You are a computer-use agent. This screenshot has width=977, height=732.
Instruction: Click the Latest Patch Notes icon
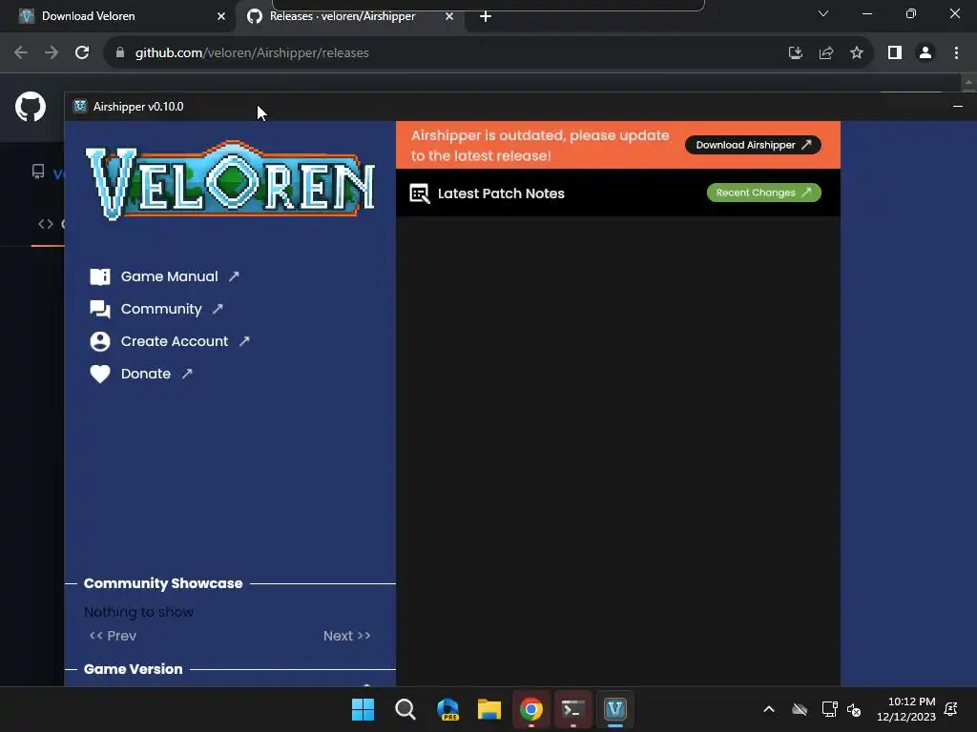420,193
